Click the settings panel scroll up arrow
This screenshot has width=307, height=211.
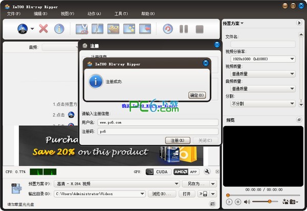pos(301,35)
